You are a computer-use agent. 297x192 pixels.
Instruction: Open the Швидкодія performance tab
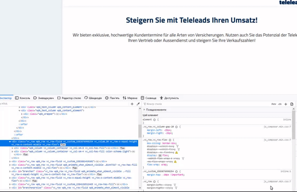click(93, 98)
